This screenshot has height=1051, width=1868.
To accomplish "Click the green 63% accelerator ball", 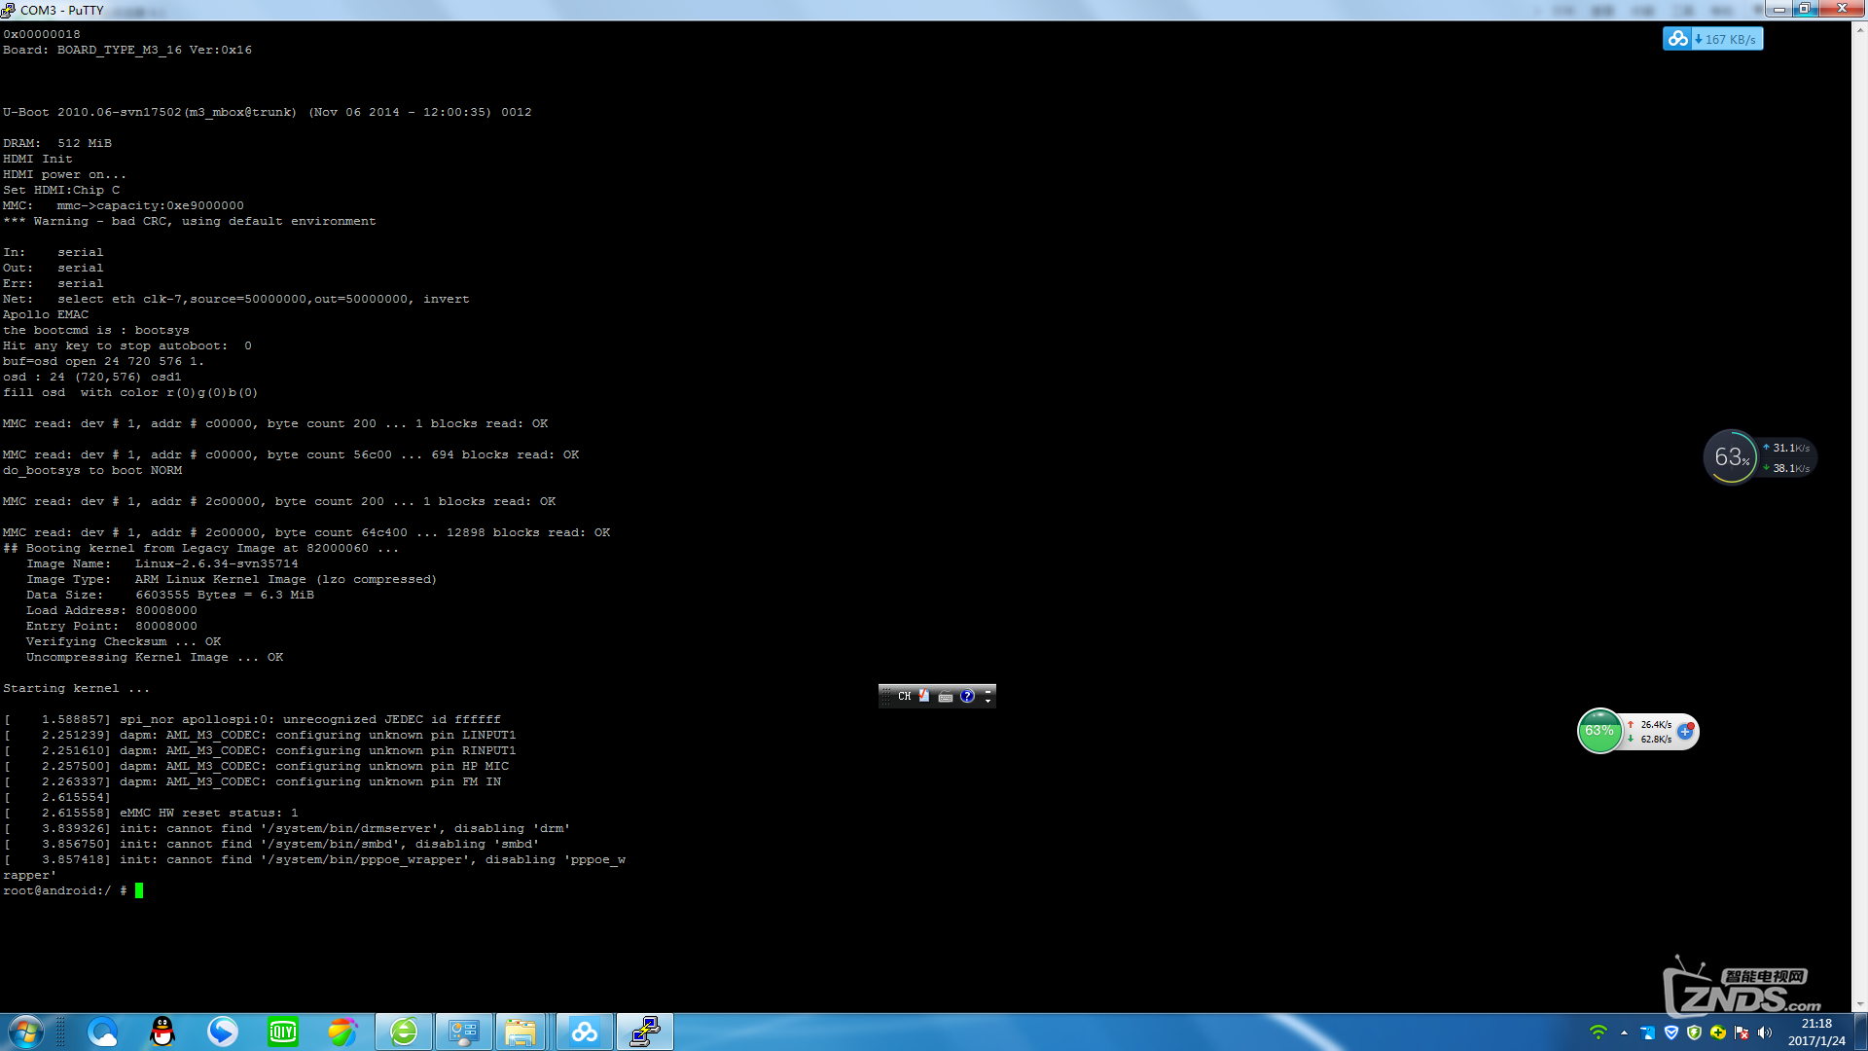I will [1599, 731].
